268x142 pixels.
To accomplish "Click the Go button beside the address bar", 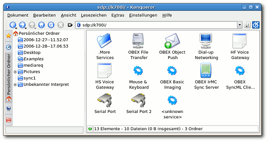I will [247, 25].
